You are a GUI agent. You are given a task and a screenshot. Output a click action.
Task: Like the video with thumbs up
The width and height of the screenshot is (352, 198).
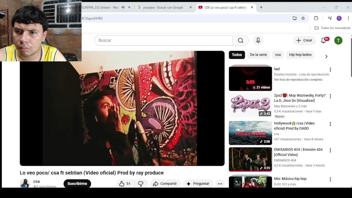(x=125, y=184)
